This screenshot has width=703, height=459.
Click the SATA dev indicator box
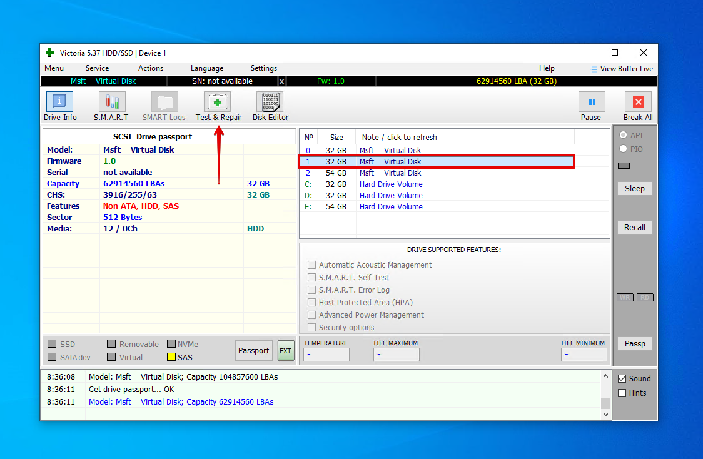52,357
